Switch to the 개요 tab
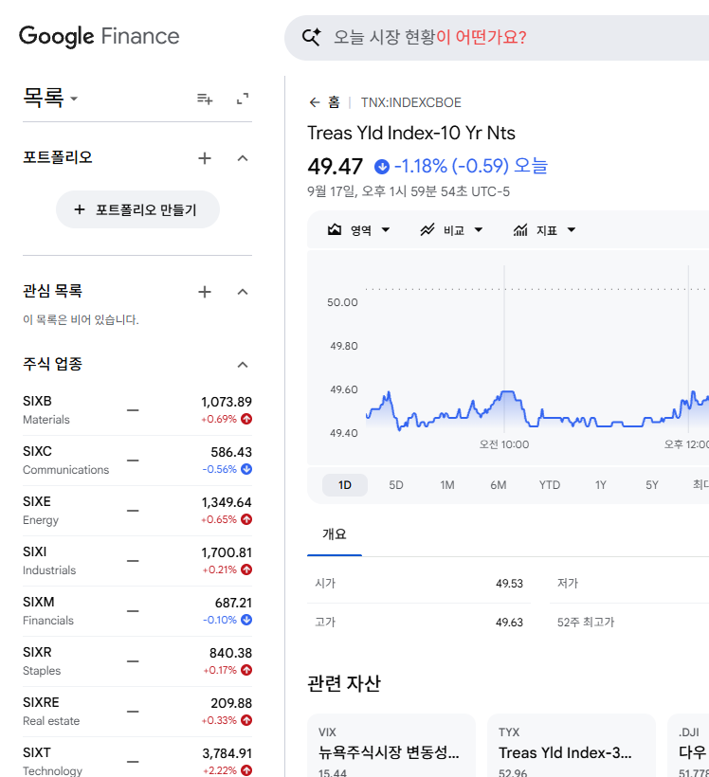The image size is (709, 777). pos(335,534)
